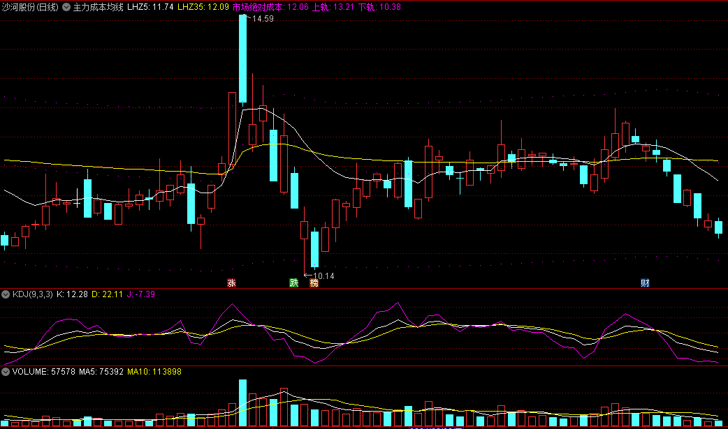Click the blue 财 financial report marker
Image resolution: width=728 pixels, height=429 pixels.
(645, 283)
